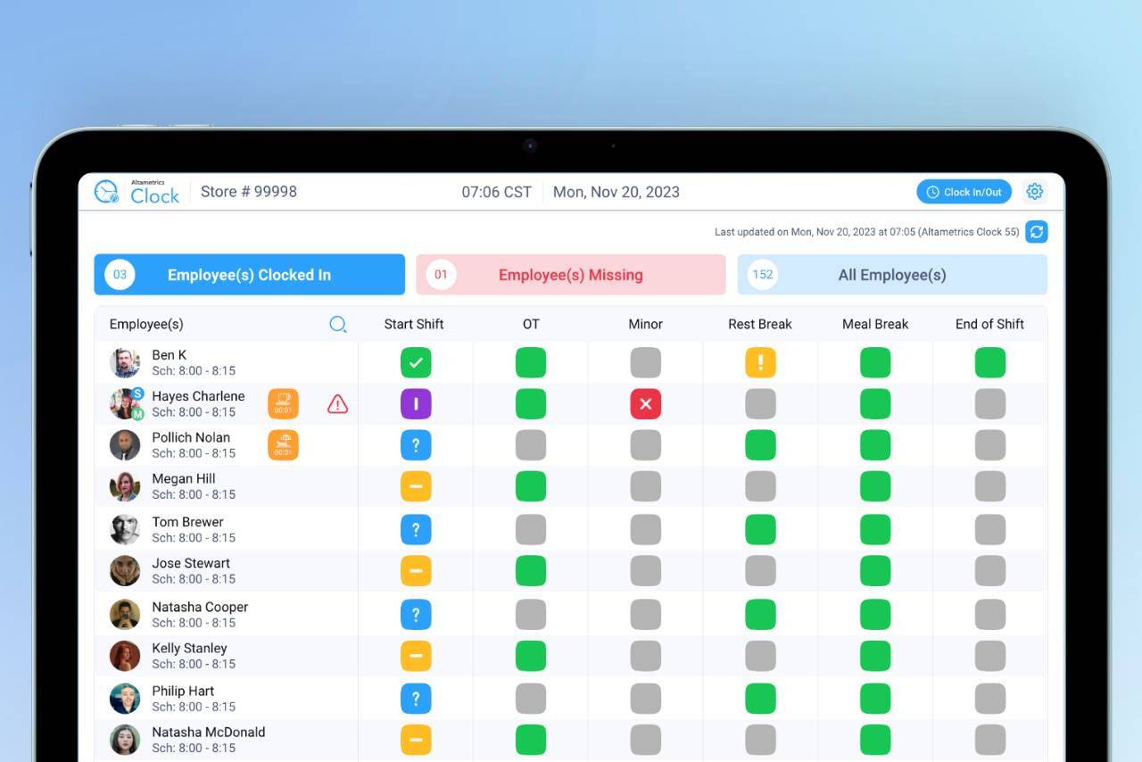The height and width of the screenshot is (762, 1142).
Task: Refresh the employee list with sync icon
Action: point(1036,232)
